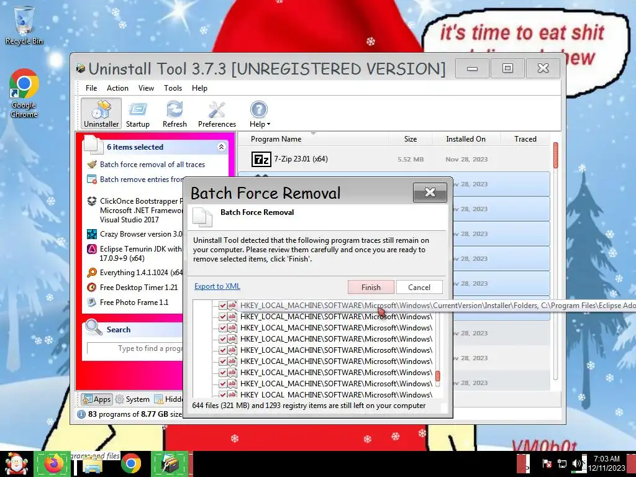
Task: Click the traces list scrollbar thumb in dialog
Action: pos(438,376)
